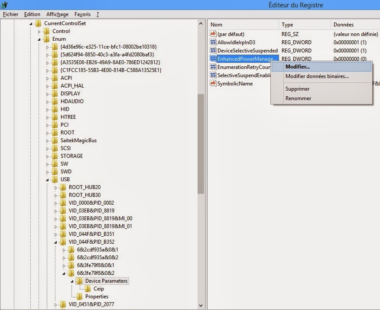Screen dimensions: 380x310
Task: Select the VID_03EB&PID_8819&MI_00 key
Action: 101,219
